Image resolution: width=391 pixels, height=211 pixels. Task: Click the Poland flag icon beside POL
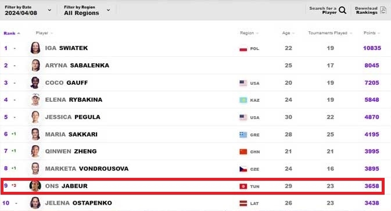click(243, 49)
